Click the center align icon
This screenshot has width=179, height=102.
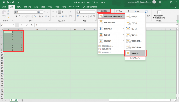tap(56, 16)
